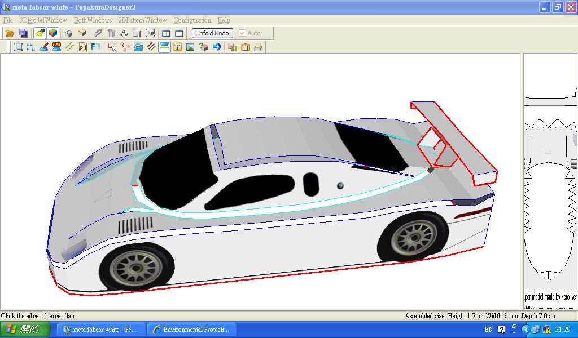Open the File menu
The height and width of the screenshot is (338, 578).
(8, 20)
